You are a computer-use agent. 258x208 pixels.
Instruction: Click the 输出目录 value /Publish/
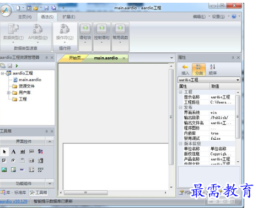219,118
